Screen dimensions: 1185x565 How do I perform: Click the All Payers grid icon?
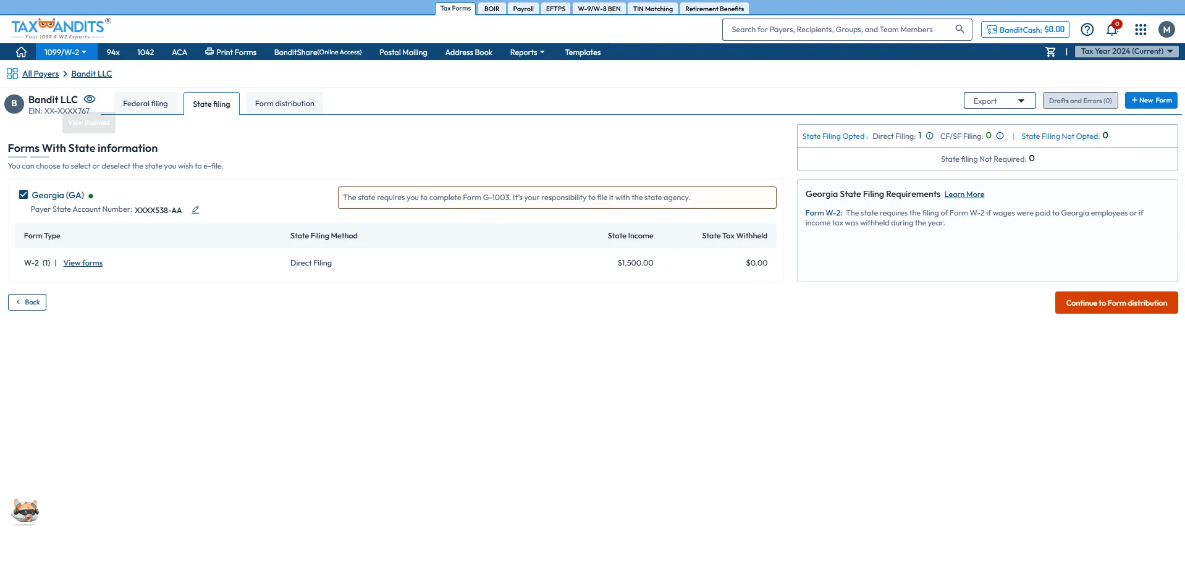pyautogui.click(x=12, y=73)
